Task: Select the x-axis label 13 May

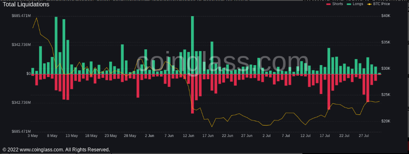Action: pyautogui.click(x=72, y=136)
